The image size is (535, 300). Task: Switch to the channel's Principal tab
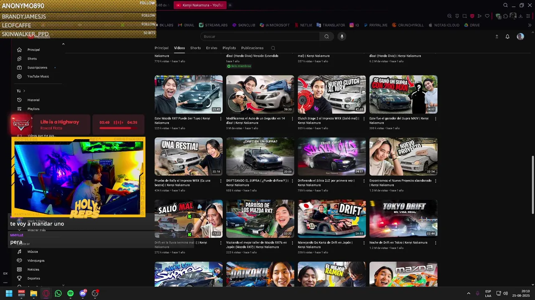pos(161,48)
